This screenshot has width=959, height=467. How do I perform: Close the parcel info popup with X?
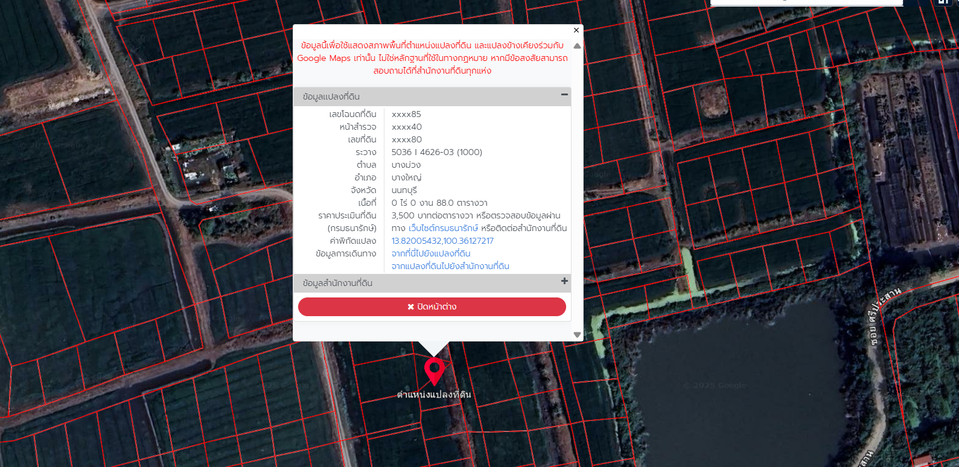tap(576, 30)
